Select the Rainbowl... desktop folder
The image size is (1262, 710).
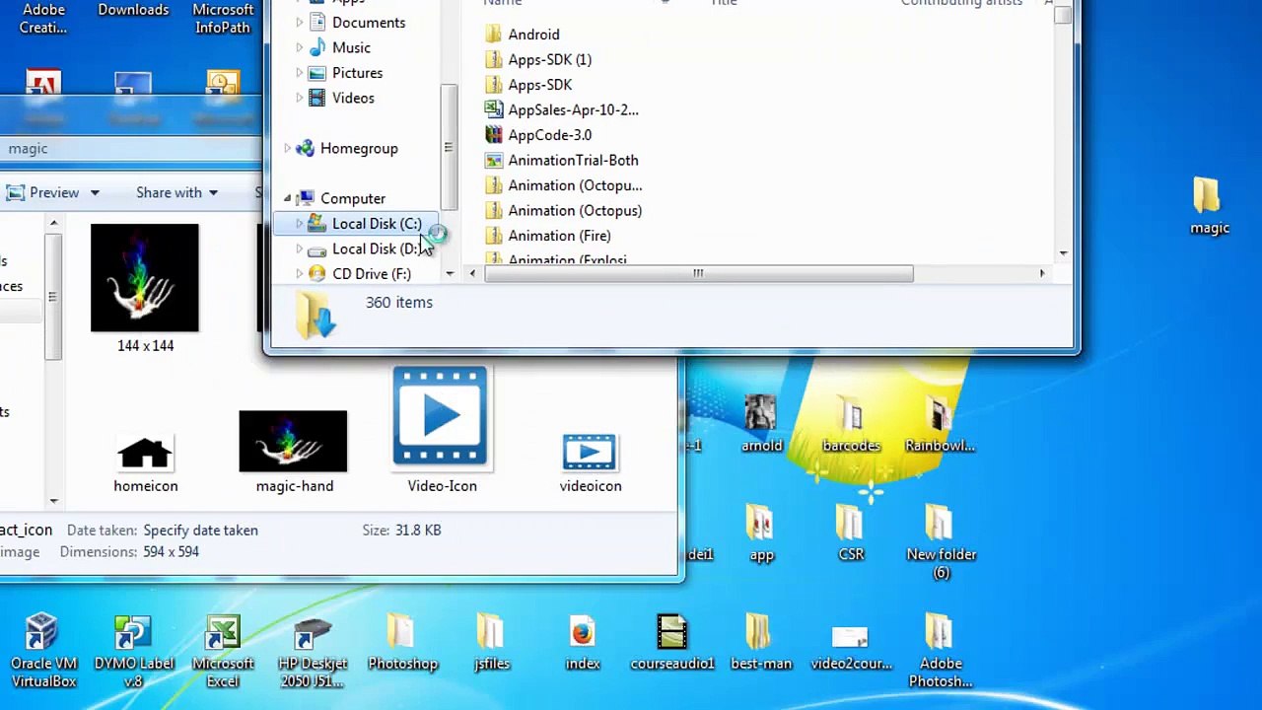tap(940, 424)
